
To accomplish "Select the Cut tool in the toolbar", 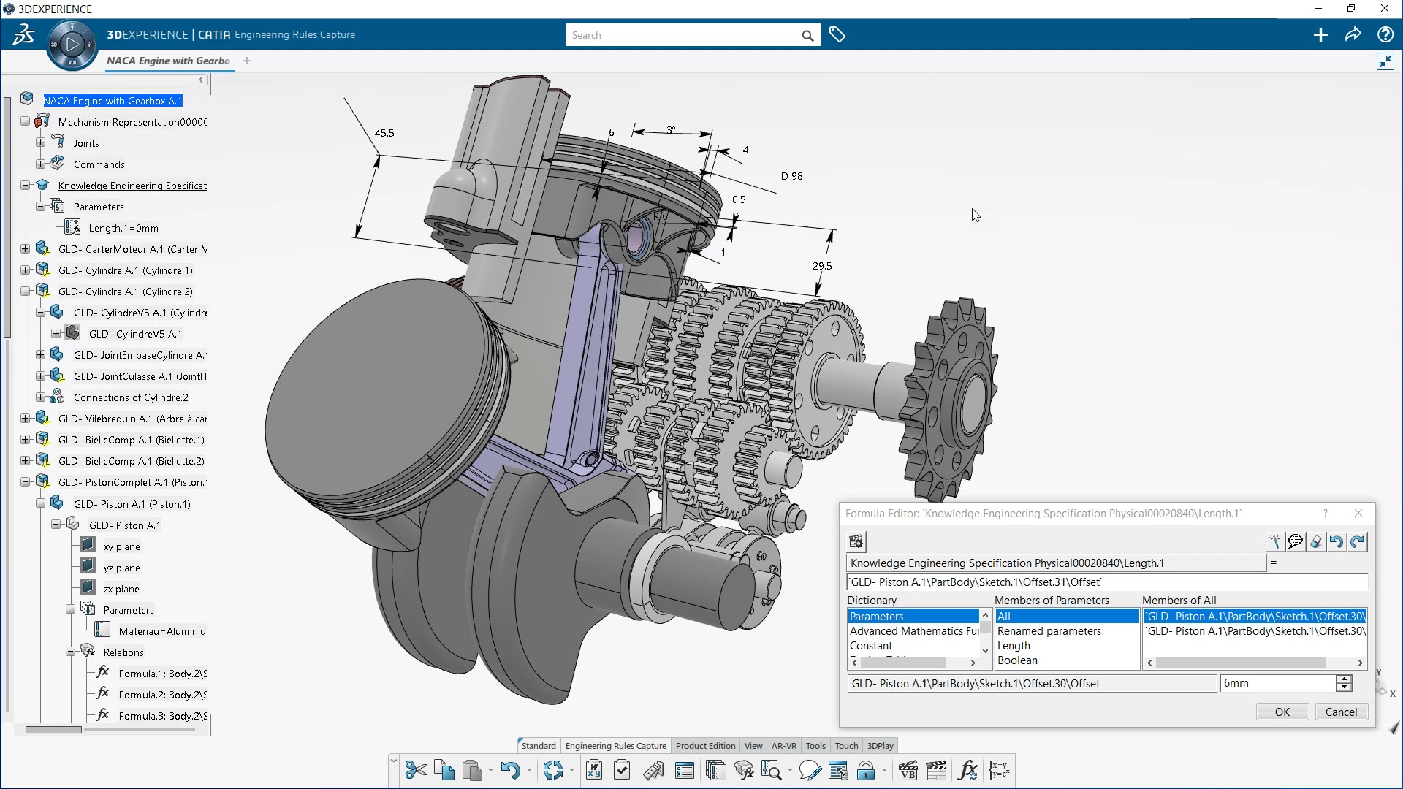I will 414,769.
